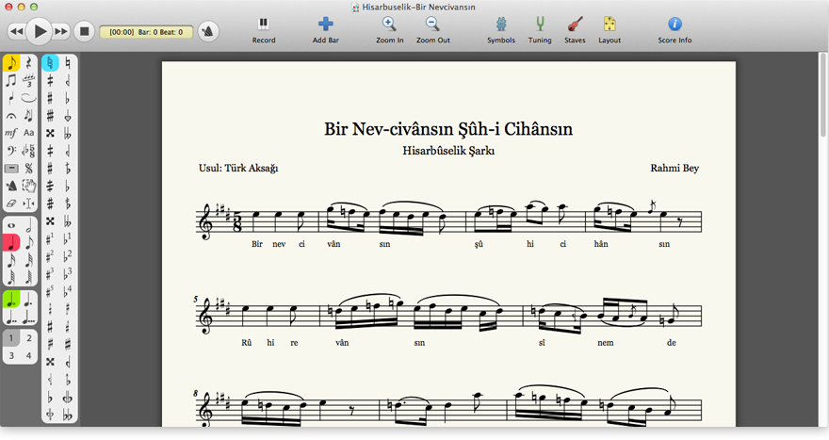Choose the sharp superscript 1 accidental
829x440 pixels.
click(x=50, y=238)
